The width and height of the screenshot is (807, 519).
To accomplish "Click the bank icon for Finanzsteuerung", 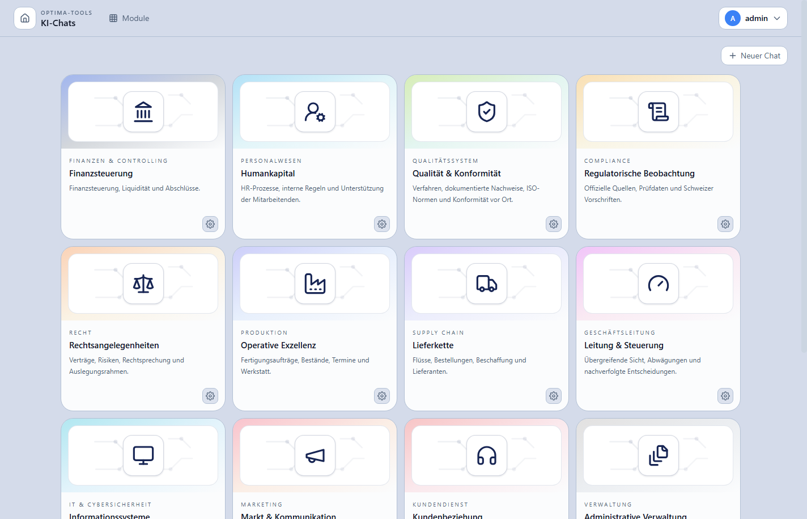I will (143, 112).
